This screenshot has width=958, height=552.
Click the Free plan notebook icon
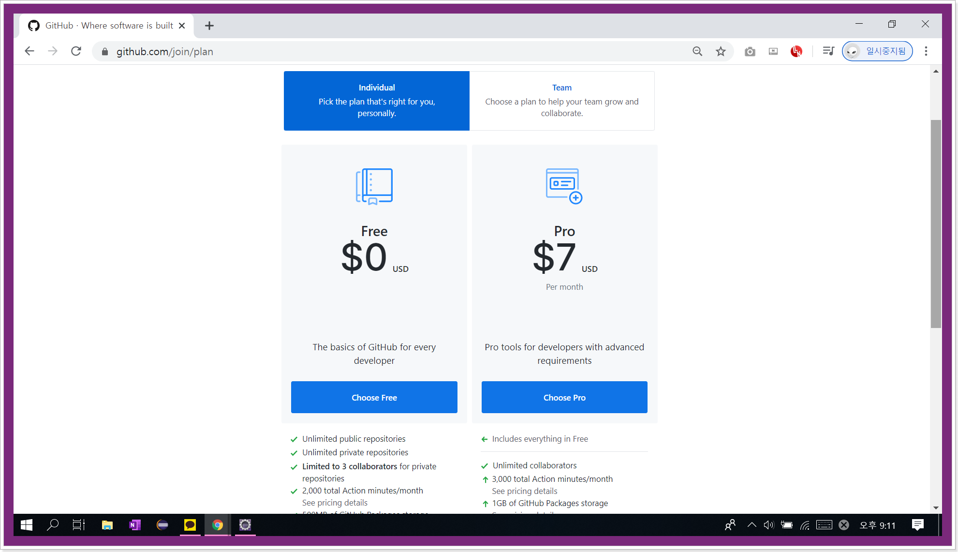click(x=374, y=186)
